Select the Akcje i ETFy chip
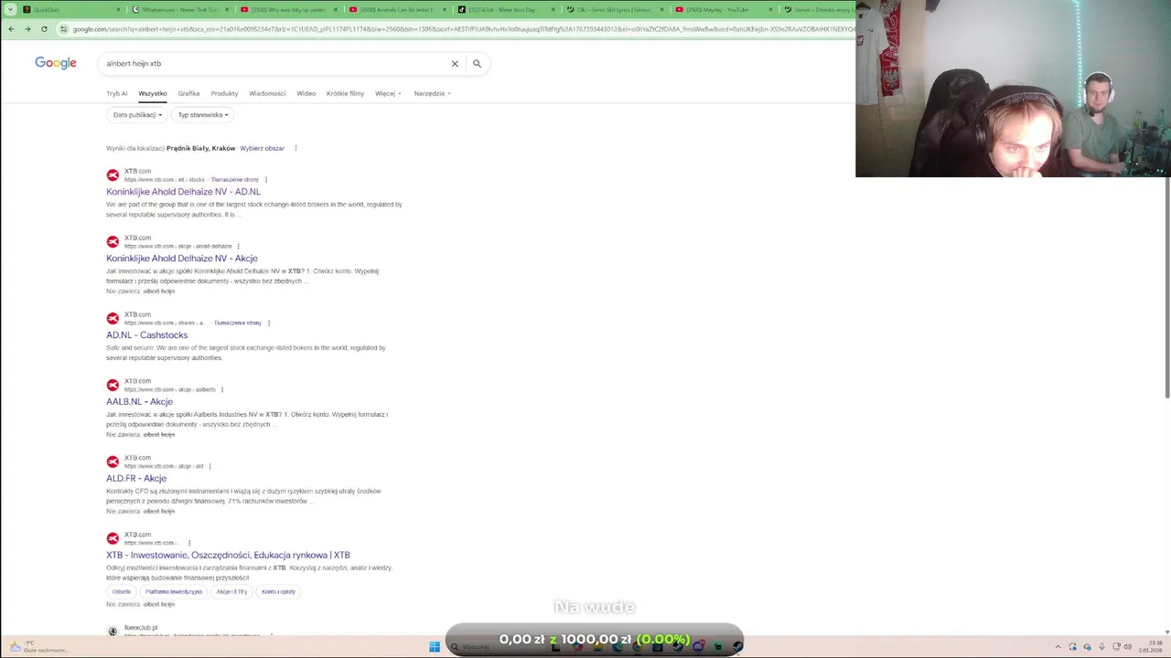This screenshot has width=1171, height=658. pos(231,592)
